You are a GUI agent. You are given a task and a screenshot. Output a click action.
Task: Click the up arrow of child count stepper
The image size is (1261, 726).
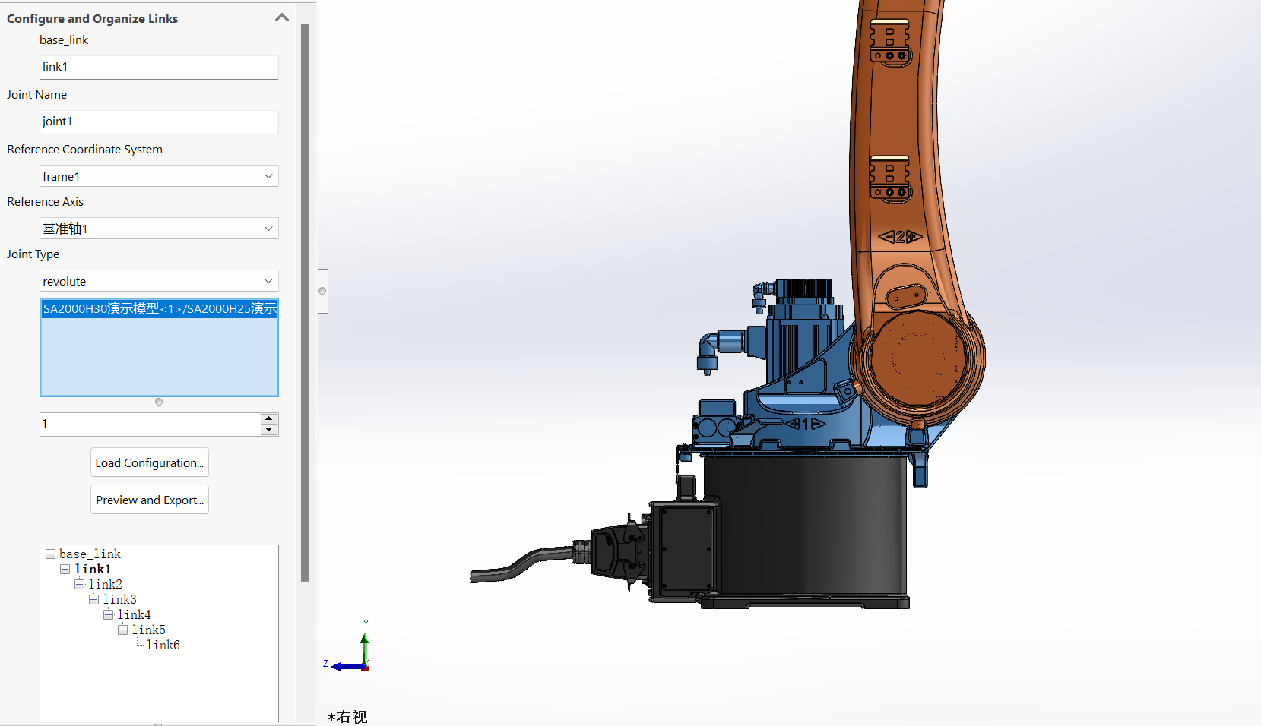coord(268,418)
